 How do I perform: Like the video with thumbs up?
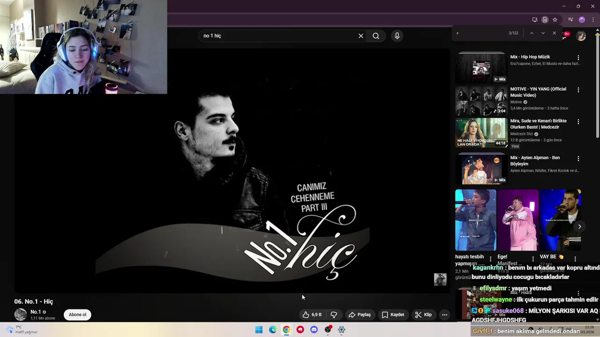[312, 315]
